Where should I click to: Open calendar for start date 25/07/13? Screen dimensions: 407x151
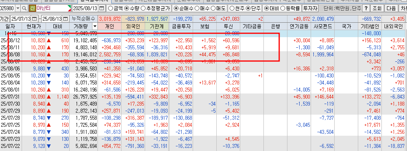point(35,19)
